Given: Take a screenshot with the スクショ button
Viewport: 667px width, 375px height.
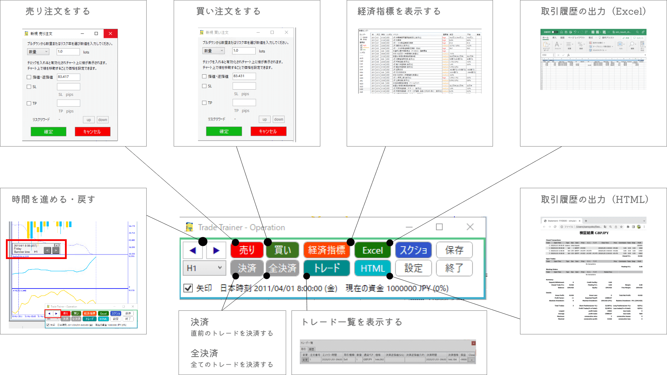Looking at the screenshot, I should (413, 250).
